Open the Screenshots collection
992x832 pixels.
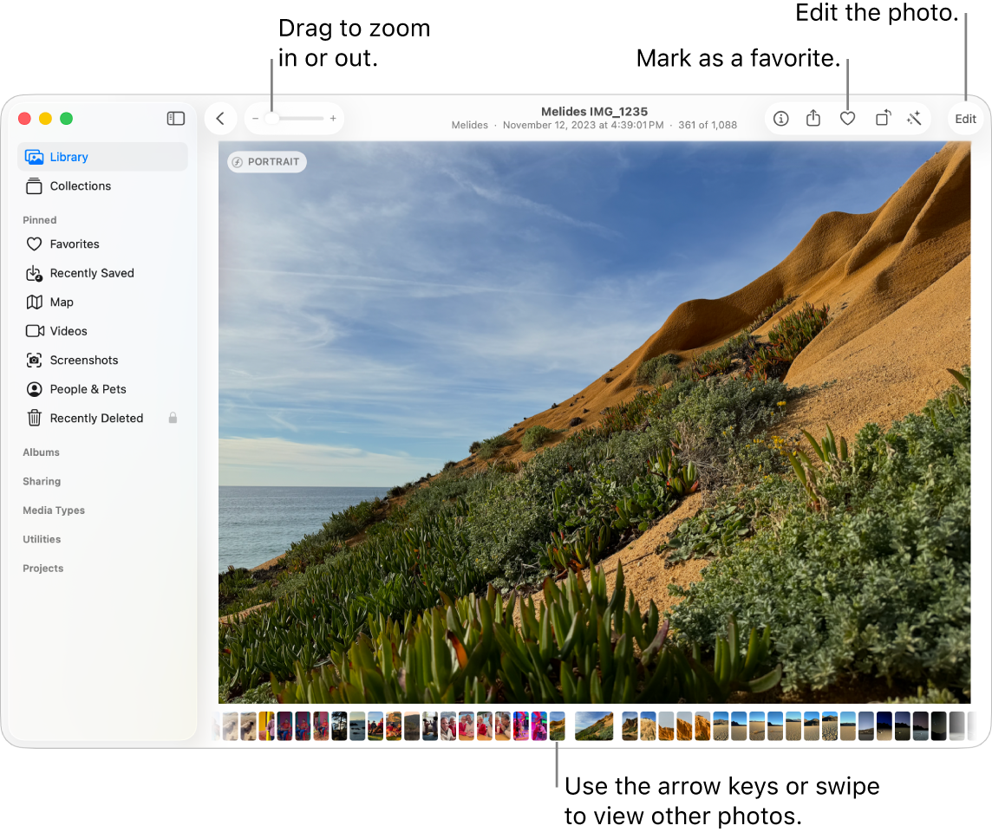(84, 360)
